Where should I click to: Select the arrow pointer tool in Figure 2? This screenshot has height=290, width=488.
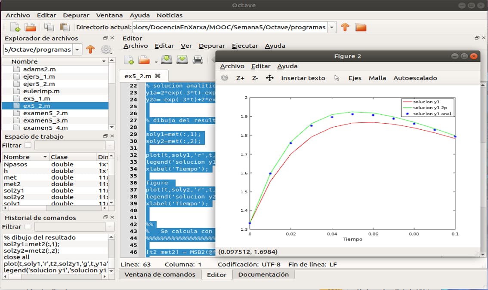pyautogui.click(x=337, y=78)
